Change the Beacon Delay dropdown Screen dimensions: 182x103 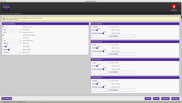[x=12, y=52]
